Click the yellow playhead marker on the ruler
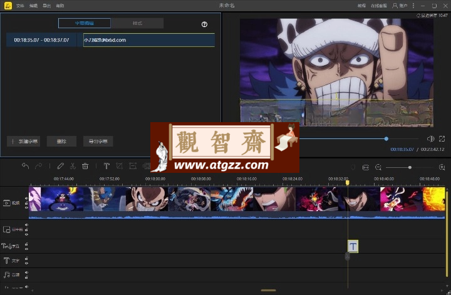 (348, 183)
